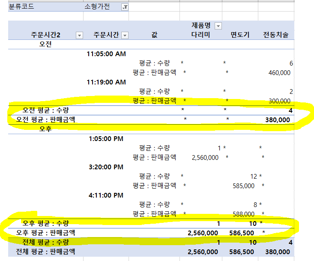Select the 분류코드 label cell
This screenshot has height=261, width=314.
click(21, 7)
